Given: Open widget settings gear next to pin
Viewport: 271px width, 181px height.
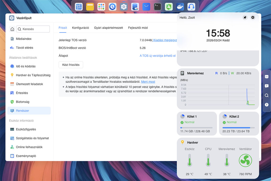Looking at the screenshot, I should tap(253, 17).
